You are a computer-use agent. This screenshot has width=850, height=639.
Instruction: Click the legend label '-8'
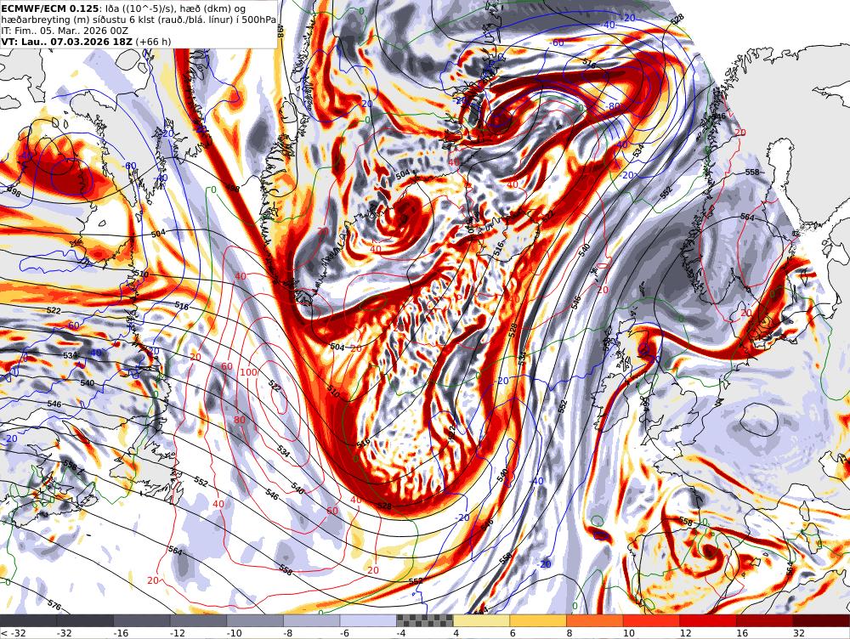(x=287, y=633)
